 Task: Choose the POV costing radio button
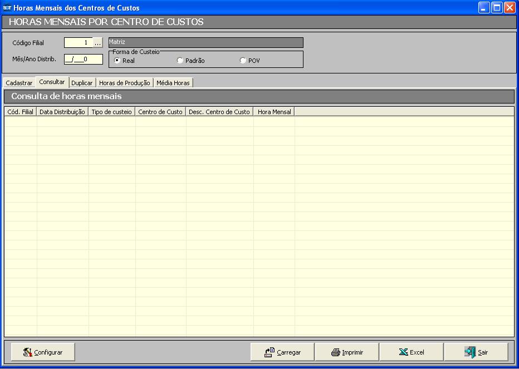tap(243, 61)
